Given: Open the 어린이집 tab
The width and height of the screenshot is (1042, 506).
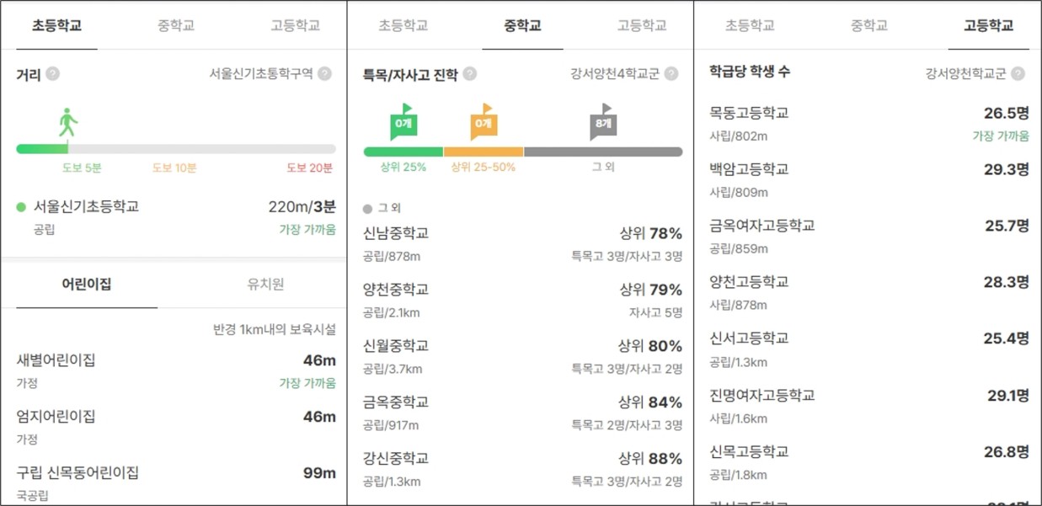Looking at the screenshot, I should [87, 285].
